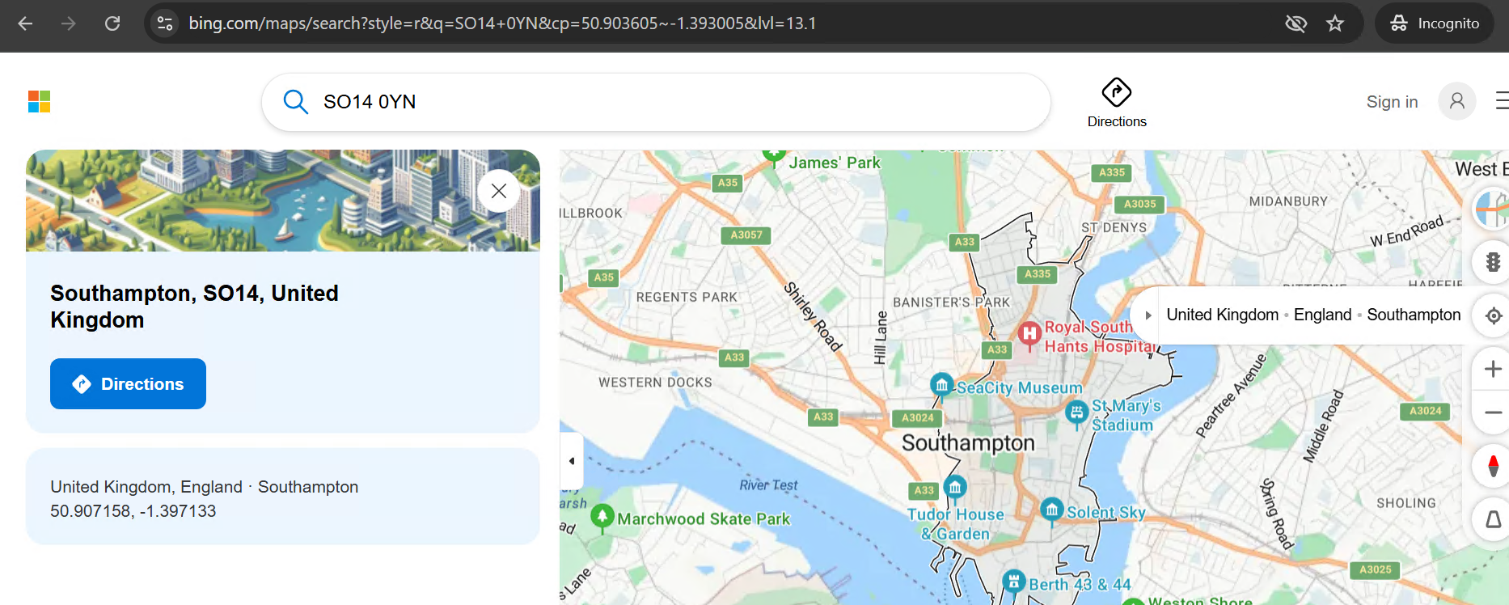Open Tudor House & Garden marker
The height and width of the screenshot is (605, 1509).
tap(955, 488)
